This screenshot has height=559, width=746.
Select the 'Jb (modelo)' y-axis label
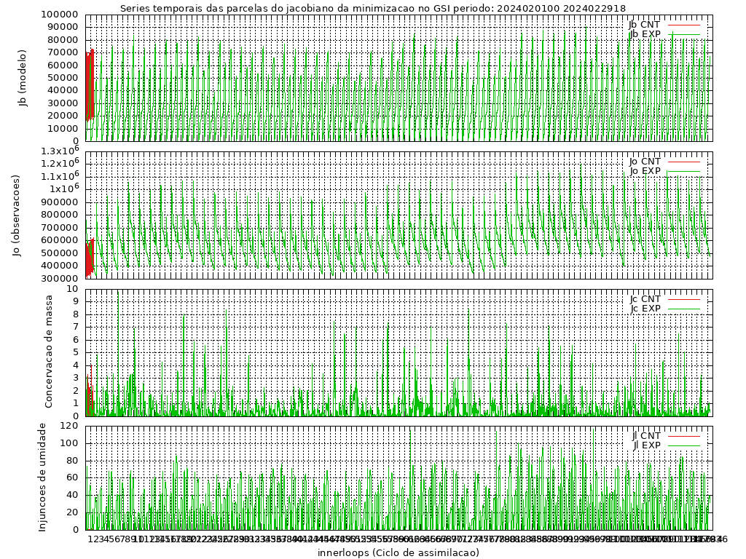23,78
